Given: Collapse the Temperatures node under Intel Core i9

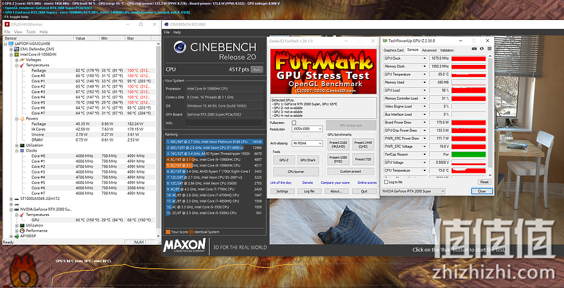Looking at the screenshot, I should point(17,66).
